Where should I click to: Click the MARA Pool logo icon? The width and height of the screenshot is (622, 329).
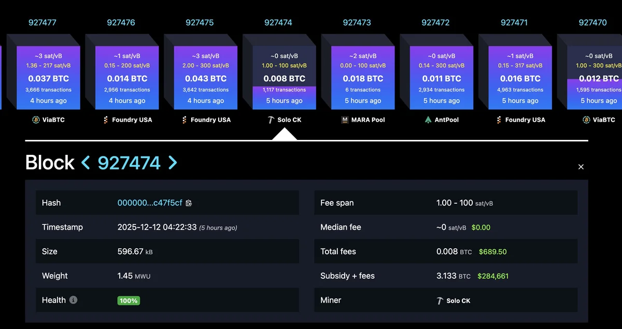coord(345,120)
